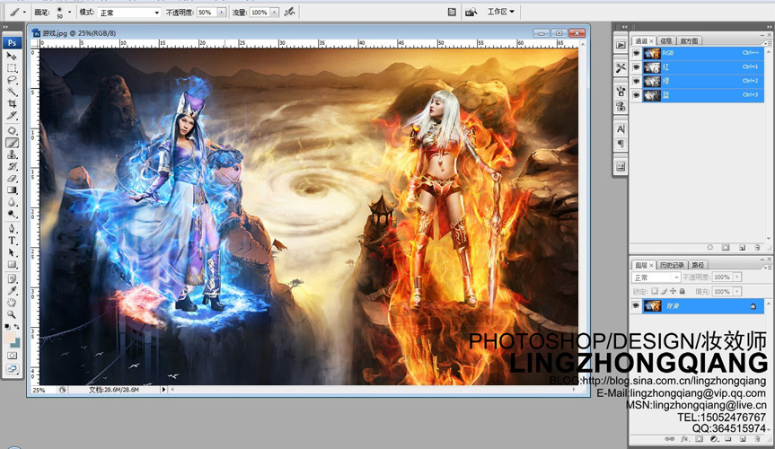Select the Clone Stamp tool
The image size is (775, 449).
pyautogui.click(x=12, y=154)
